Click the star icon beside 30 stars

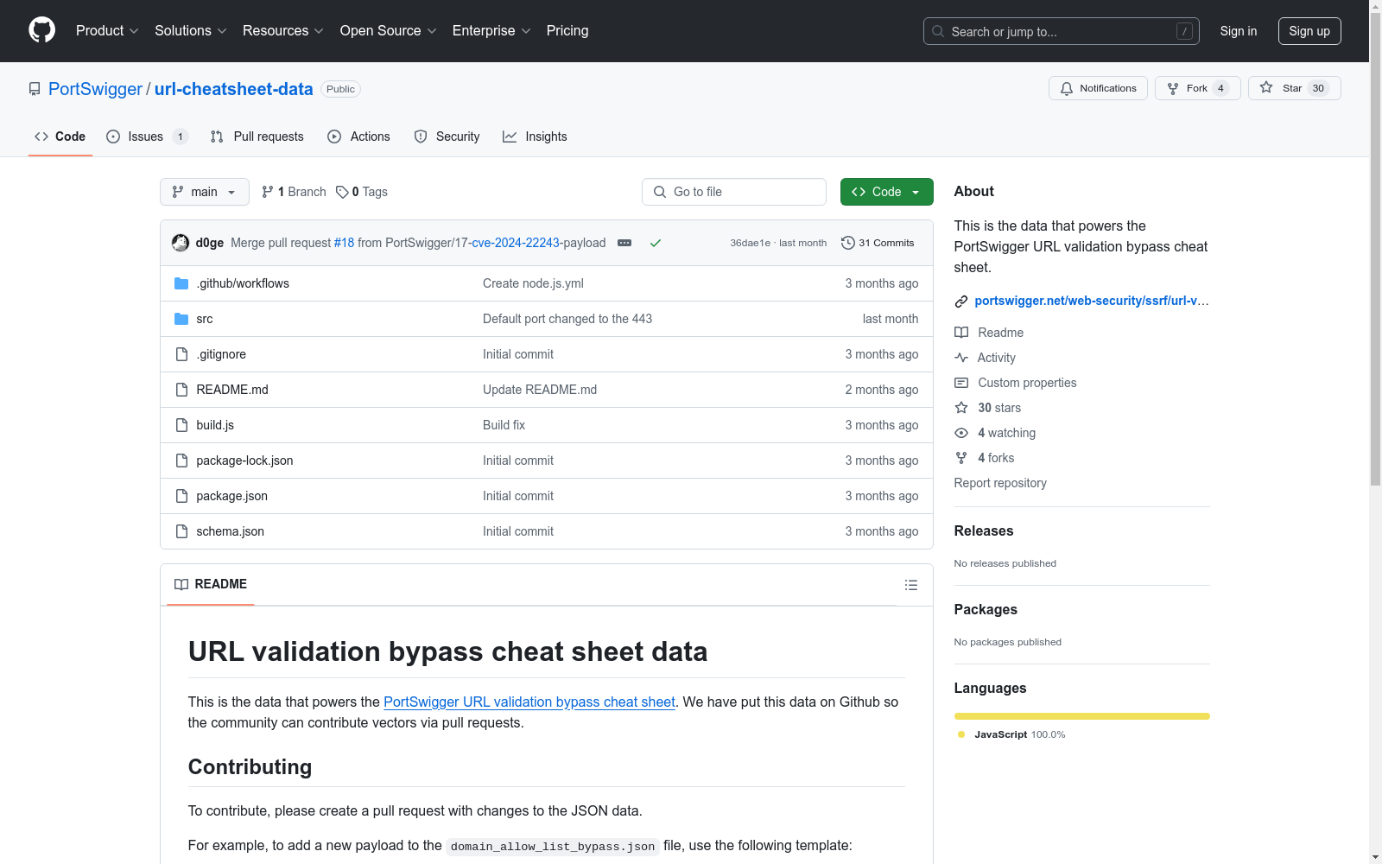coord(961,408)
